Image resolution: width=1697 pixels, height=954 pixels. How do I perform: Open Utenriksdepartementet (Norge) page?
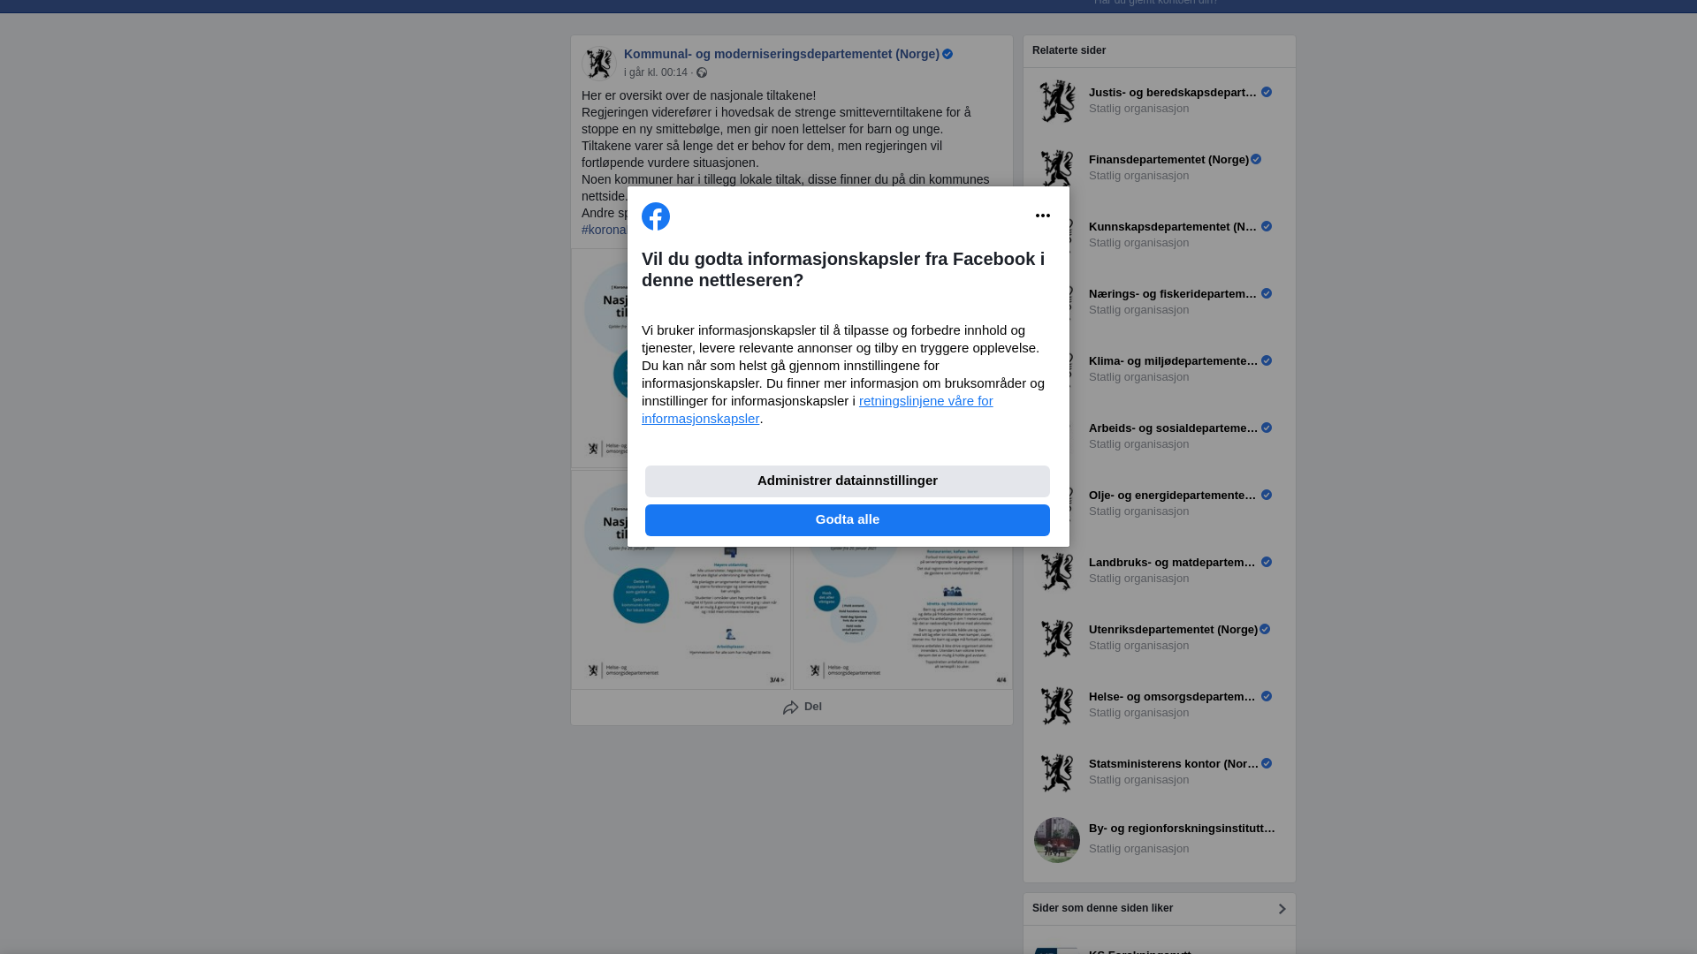(1173, 630)
